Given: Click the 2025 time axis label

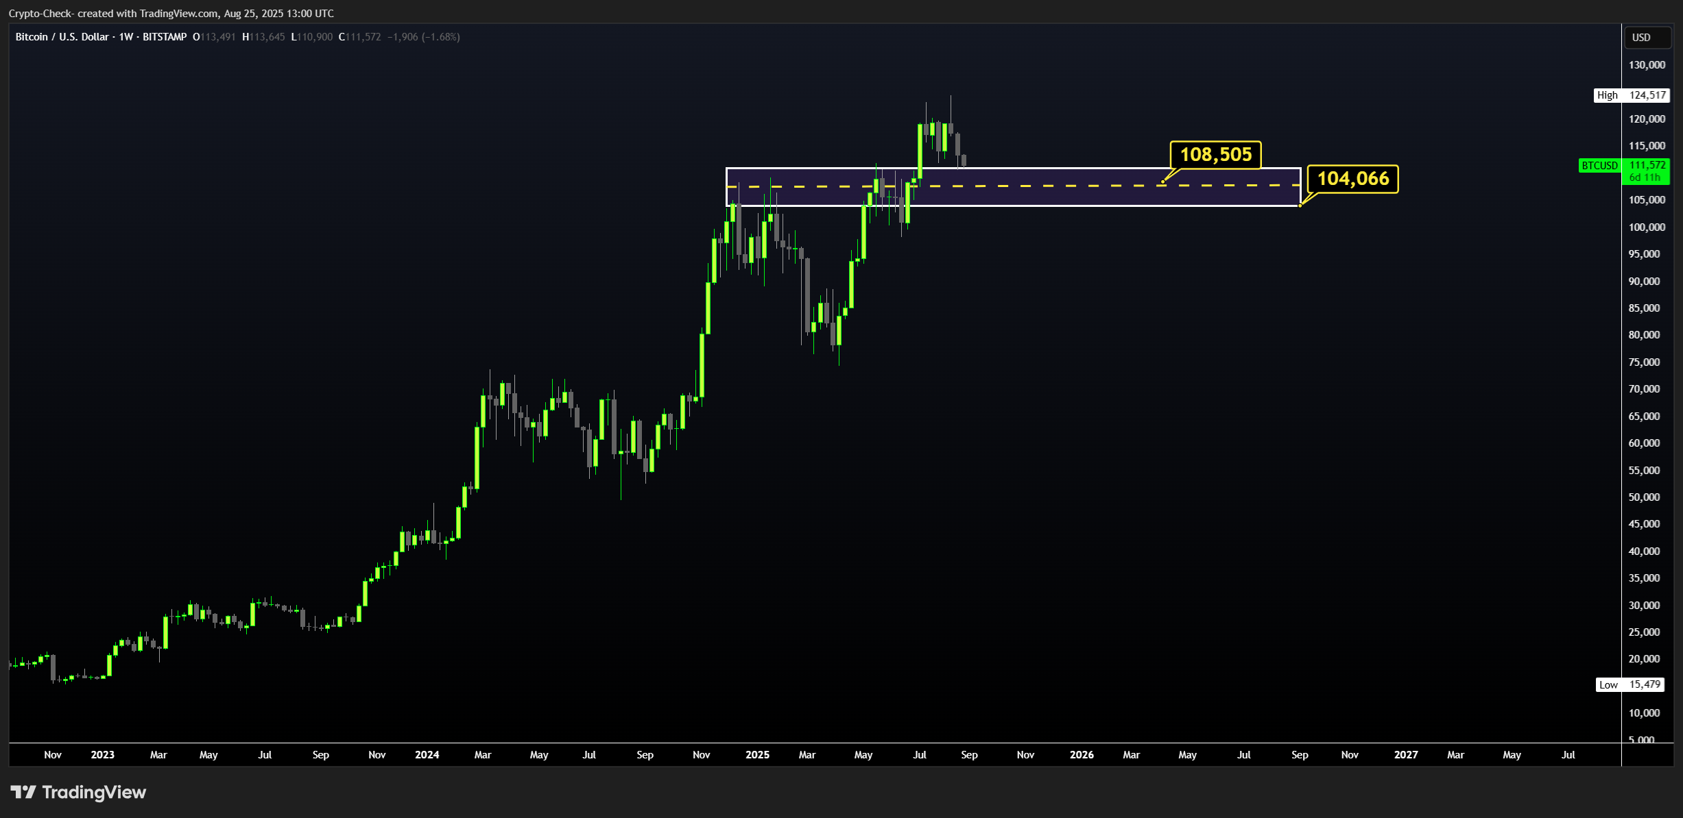Looking at the screenshot, I should pyautogui.click(x=758, y=754).
